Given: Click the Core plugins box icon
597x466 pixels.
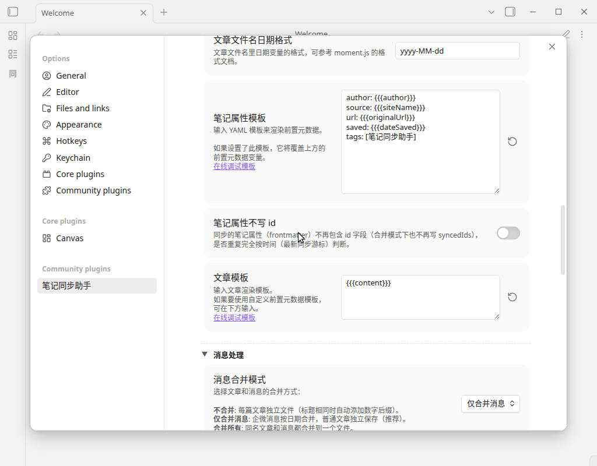Looking at the screenshot, I should (47, 174).
